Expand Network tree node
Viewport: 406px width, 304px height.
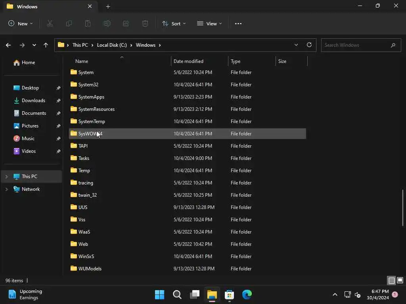pyautogui.click(x=6, y=189)
